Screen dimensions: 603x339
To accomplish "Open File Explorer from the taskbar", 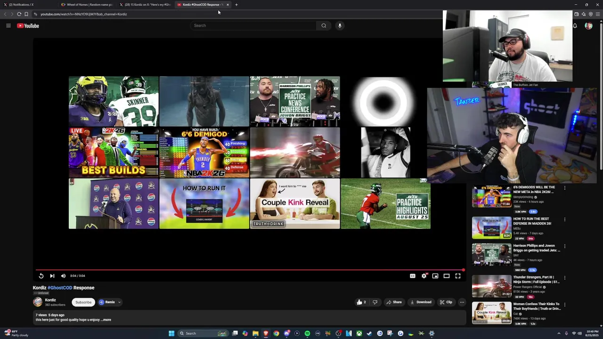I will (x=255, y=333).
